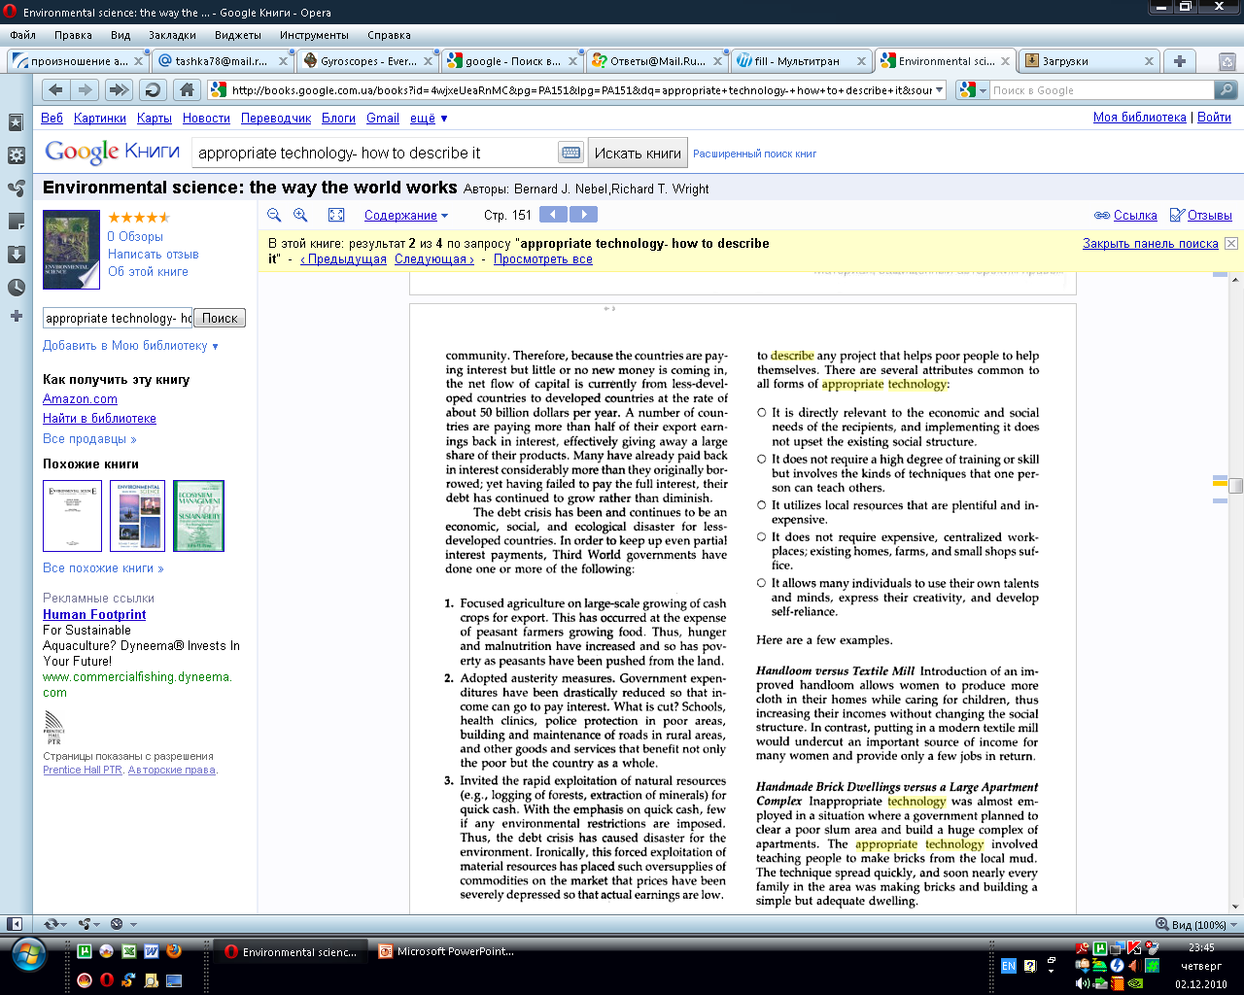The width and height of the screenshot is (1244, 995).
Task: Run the Opera search field magnifier
Action: click(1227, 89)
